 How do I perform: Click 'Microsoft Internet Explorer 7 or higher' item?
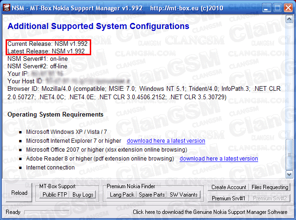click(x=73, y=141)
